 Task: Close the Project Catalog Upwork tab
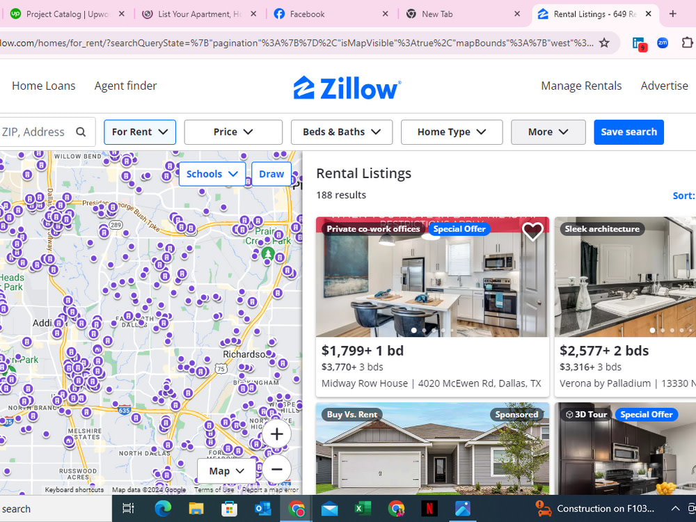(122, 14)
